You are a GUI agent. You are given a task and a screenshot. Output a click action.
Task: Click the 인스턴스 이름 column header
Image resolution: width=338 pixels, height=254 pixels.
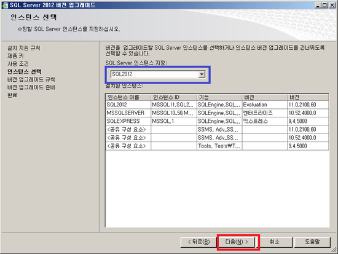[128, 97]
